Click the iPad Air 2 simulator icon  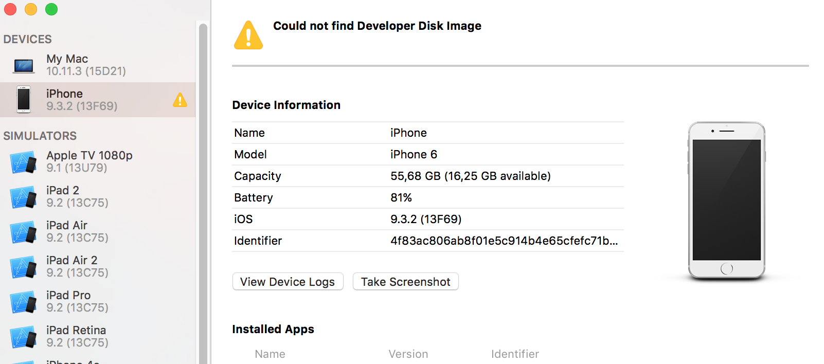coord(23,267)
